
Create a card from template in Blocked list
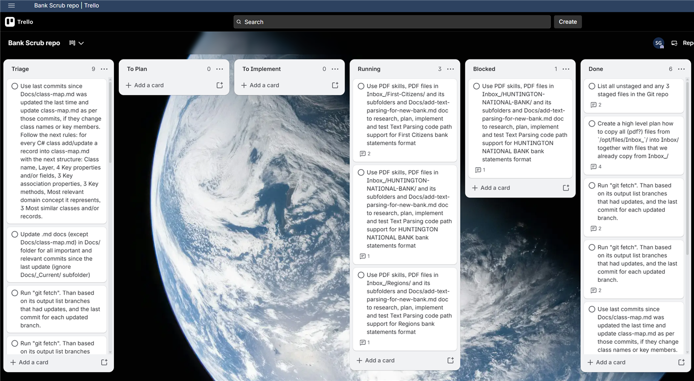(566, 188)
